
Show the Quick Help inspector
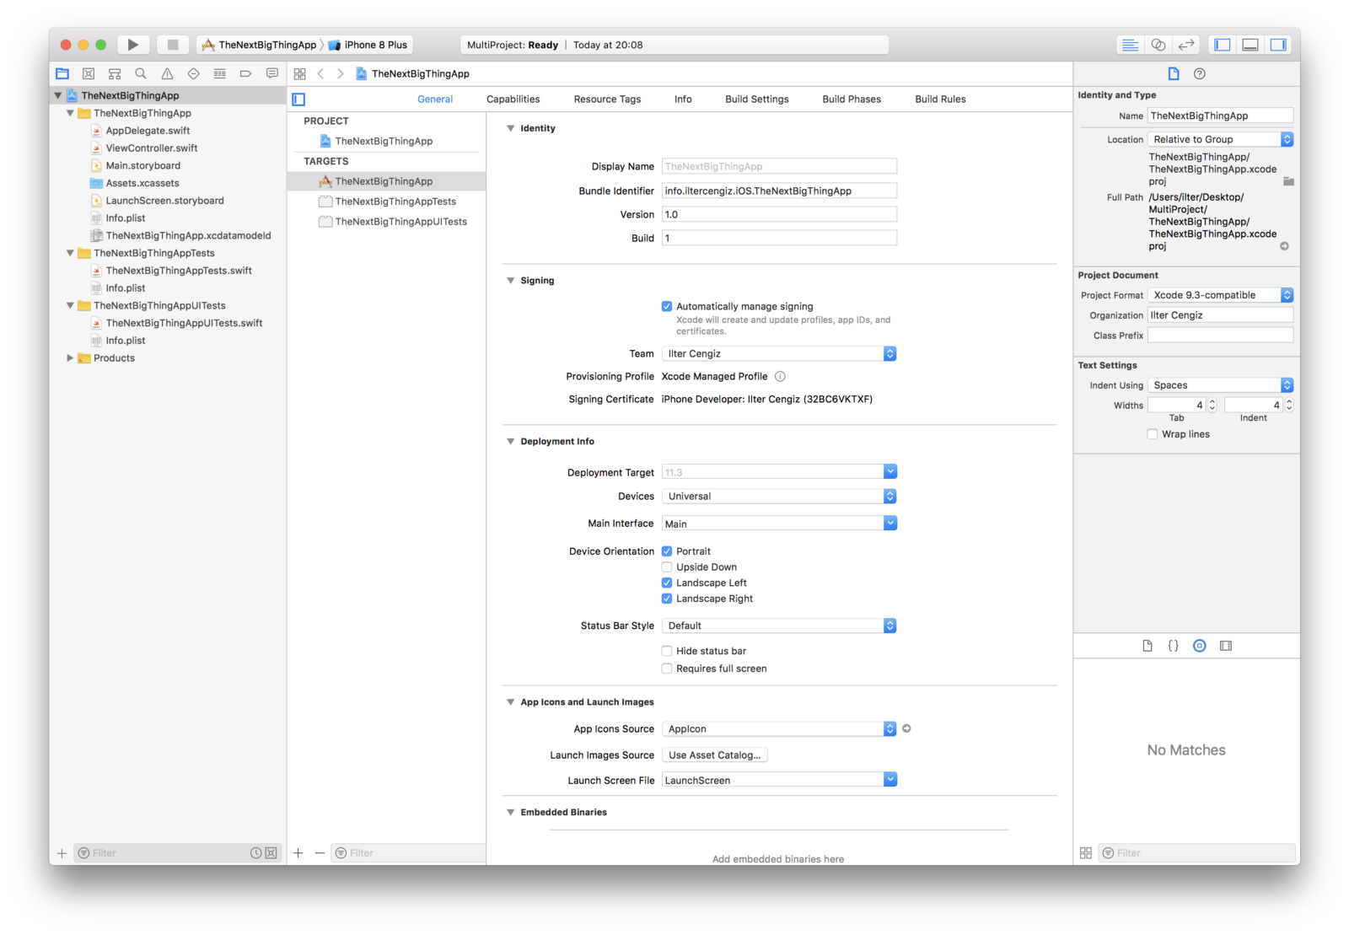[x=1200, y=73]
